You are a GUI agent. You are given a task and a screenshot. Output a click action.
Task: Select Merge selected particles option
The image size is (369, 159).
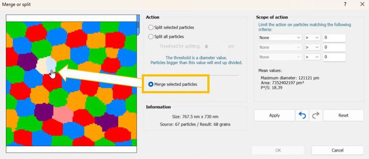(x=173, y=84)
